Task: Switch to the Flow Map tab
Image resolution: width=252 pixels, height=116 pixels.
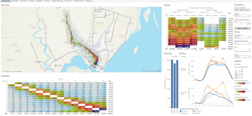Action: [15, 1]
